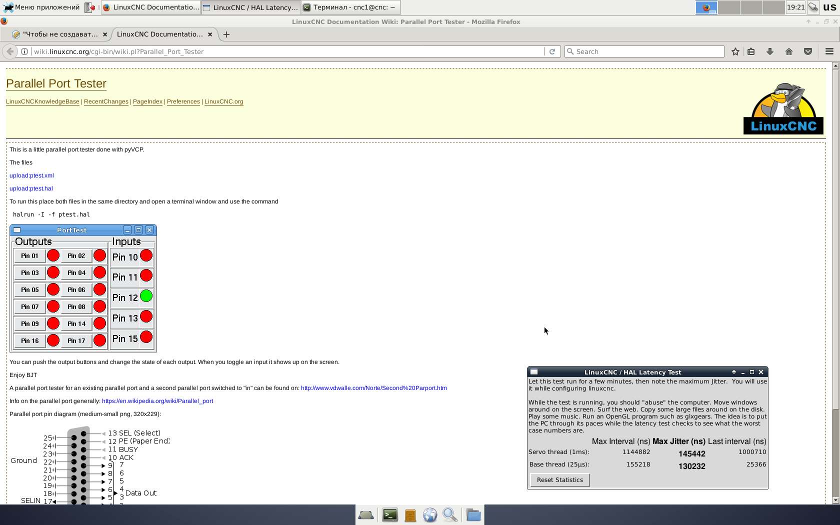Screen dimensions: 840x525
Task: Launch the terminal from the bottom dock
Action: point(390,515)
